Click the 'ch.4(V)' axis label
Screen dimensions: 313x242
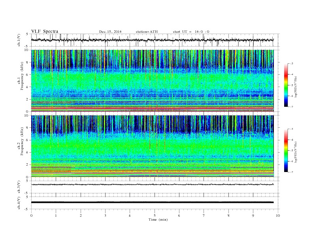click(19, 203)
